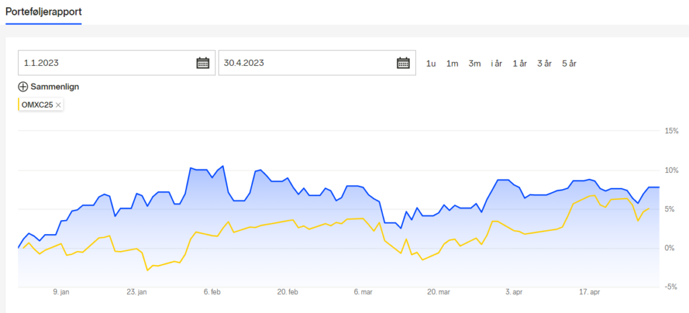Select the 3m time range
The height and width of the screenshot is (313, 689).
(x=474, y=64)
